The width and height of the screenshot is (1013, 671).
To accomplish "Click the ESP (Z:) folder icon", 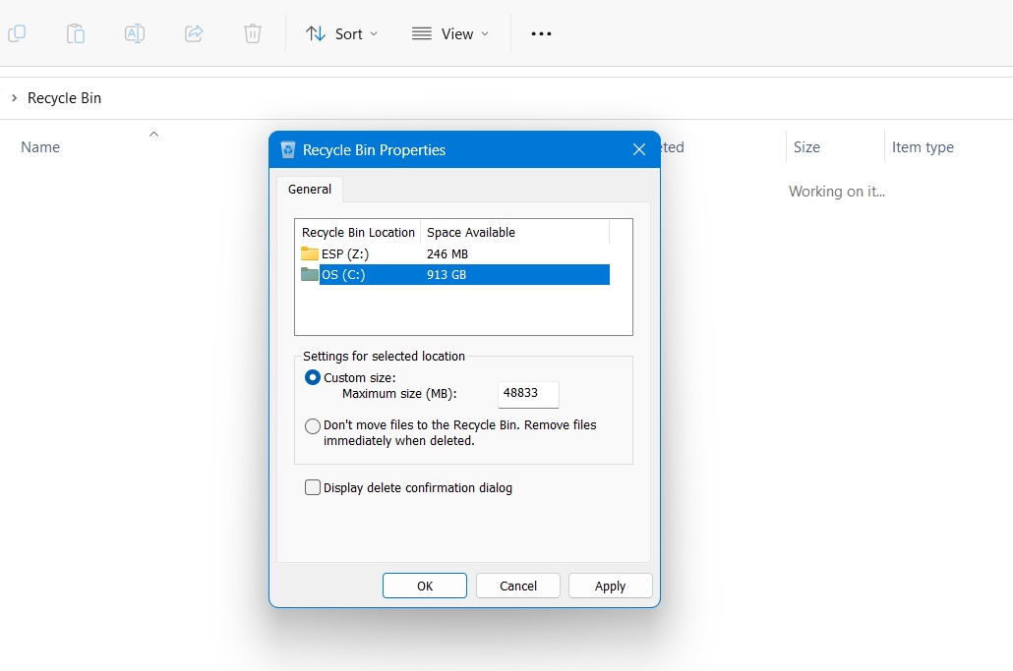I will (x=309, y=253).
